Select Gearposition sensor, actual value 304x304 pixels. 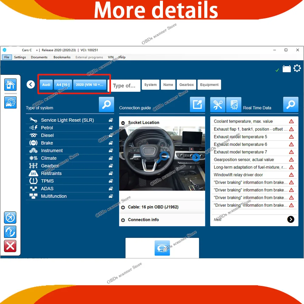coord(254,160)
